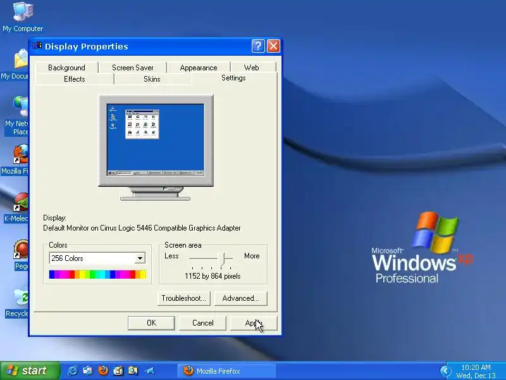Click the Display Properties title bar icon
Image resolution: width=506 pixels, height=380 pixels.
click(x=37, y=46)
